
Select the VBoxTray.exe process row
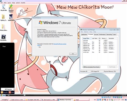click(x=99, y=49)
